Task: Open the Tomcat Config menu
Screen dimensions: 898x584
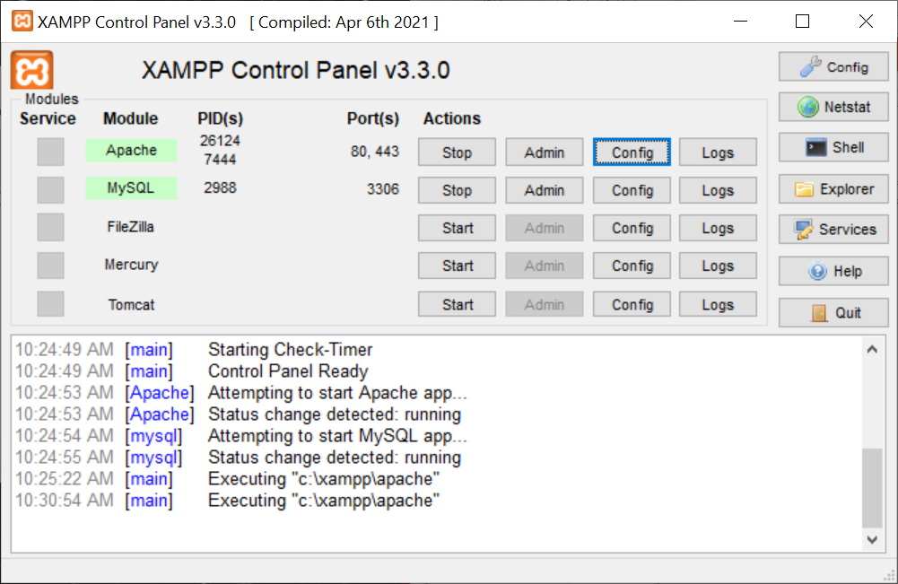Action: click(x=632, y=304)
